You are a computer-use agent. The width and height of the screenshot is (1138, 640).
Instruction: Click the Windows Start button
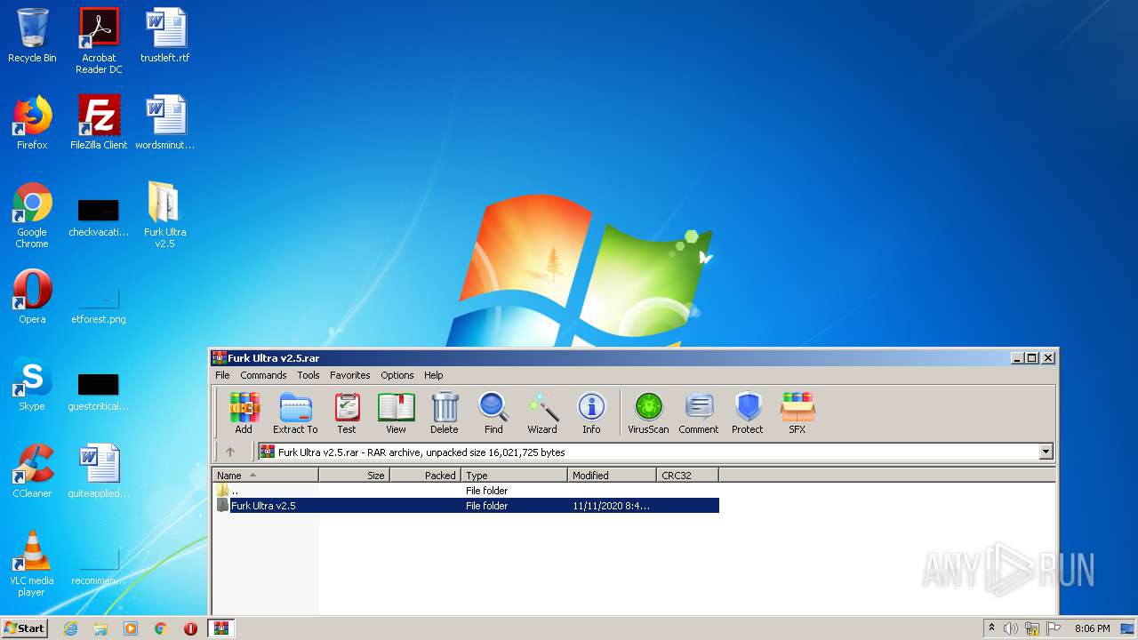[x=25, y=628]
